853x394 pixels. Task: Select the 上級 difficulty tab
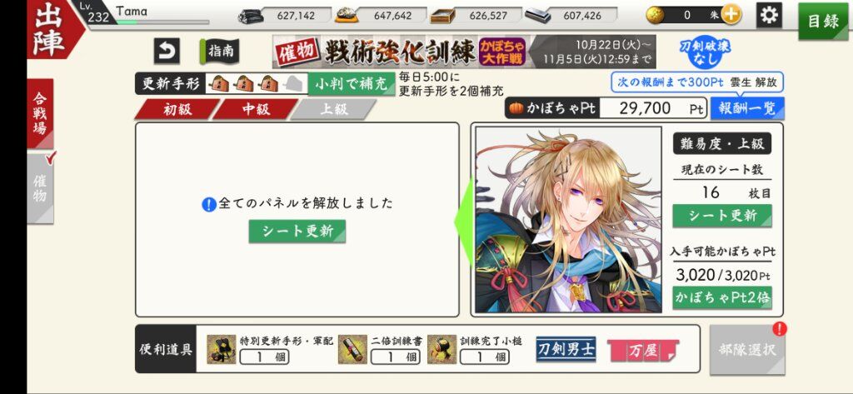(x=333, y=109)
